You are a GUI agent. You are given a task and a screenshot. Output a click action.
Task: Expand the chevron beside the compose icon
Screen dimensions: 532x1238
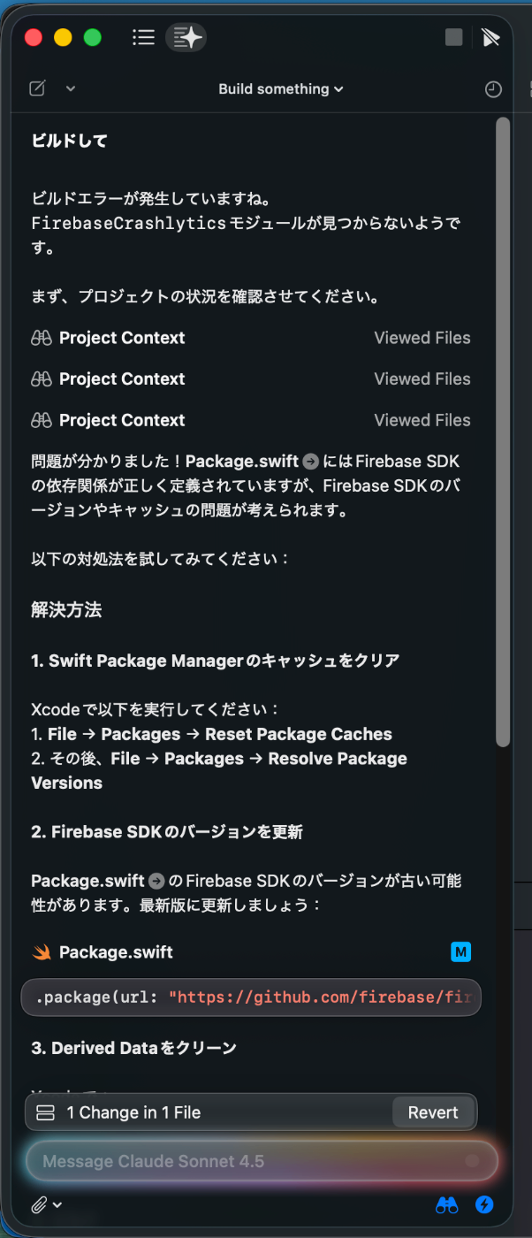point(71,88)
